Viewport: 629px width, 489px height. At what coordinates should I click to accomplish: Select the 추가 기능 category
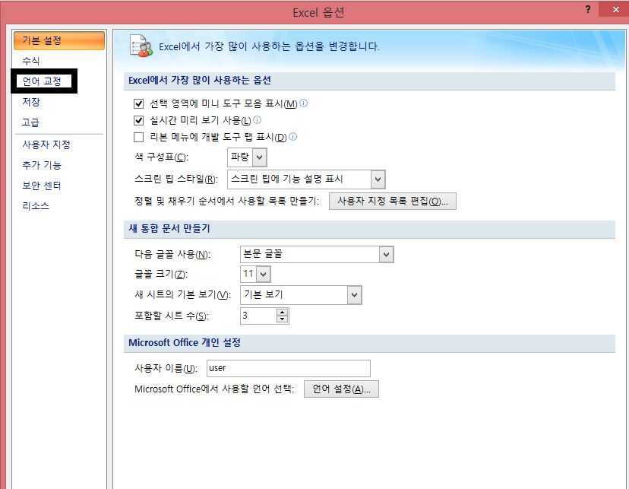(42, 165)
